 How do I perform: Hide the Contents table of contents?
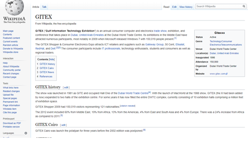coord(52,59)
